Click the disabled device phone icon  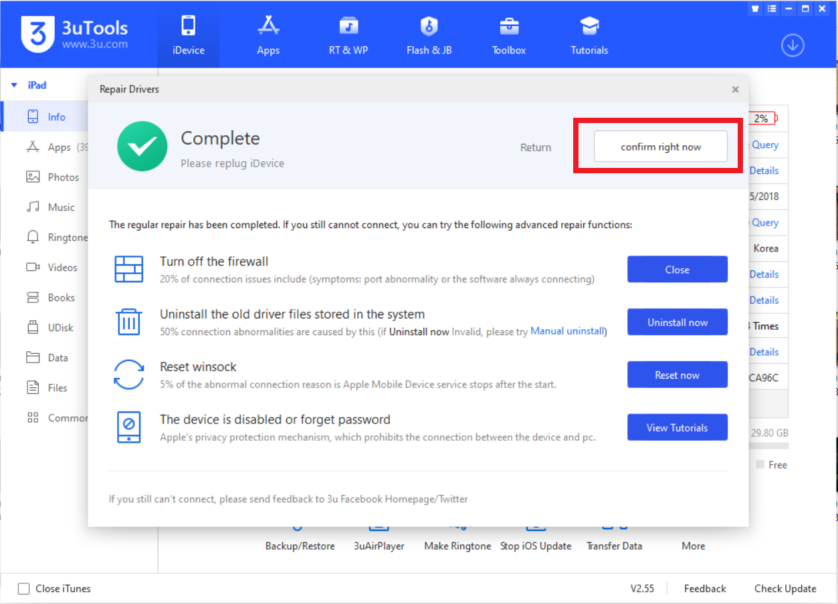(x=128, y=427)
